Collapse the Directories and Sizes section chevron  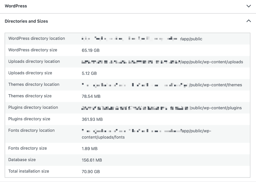click(248, 21)
